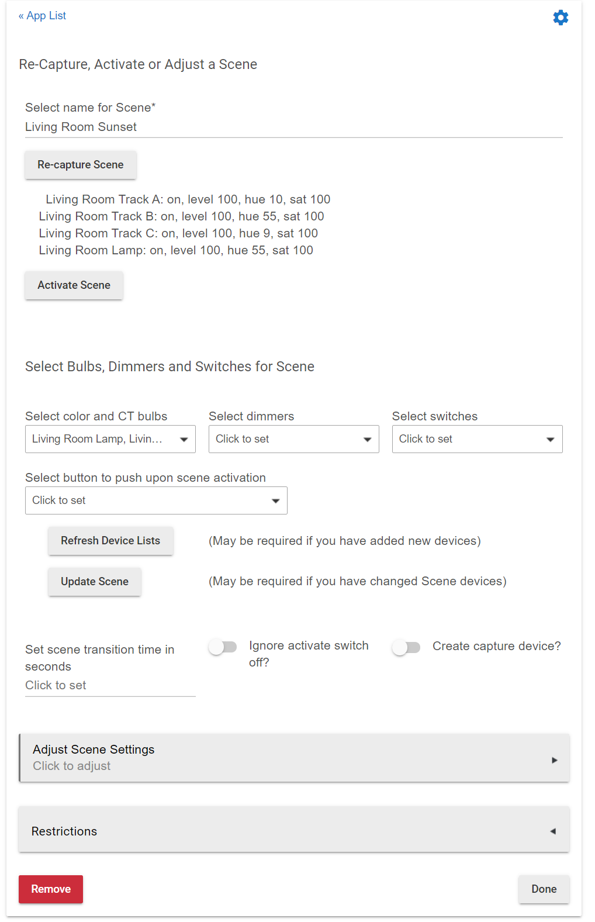Screen dimensions: 595x922
Task: Enable the Create capture device toggle
Action: [x=406, y=647]
